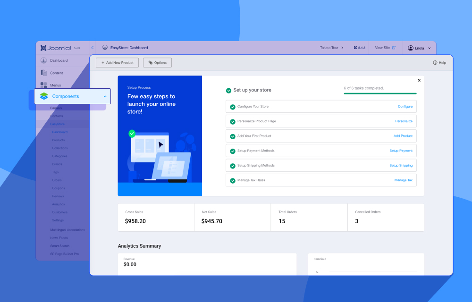Click the Content file icon in the sidebar
Viewport: 472px width, 302px height.
(x=43, y=73)
